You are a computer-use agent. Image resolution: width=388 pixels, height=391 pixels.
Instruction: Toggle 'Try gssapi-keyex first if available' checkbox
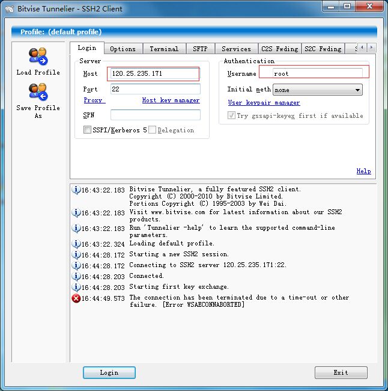point(231,115)
